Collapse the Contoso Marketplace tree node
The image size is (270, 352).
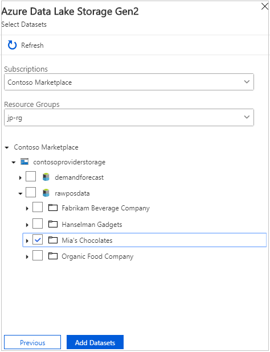(x=7, y=148)
